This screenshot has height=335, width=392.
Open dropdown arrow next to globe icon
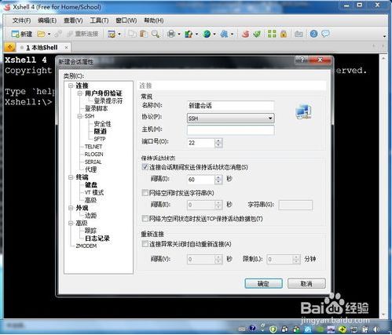(x=214, y=34)
